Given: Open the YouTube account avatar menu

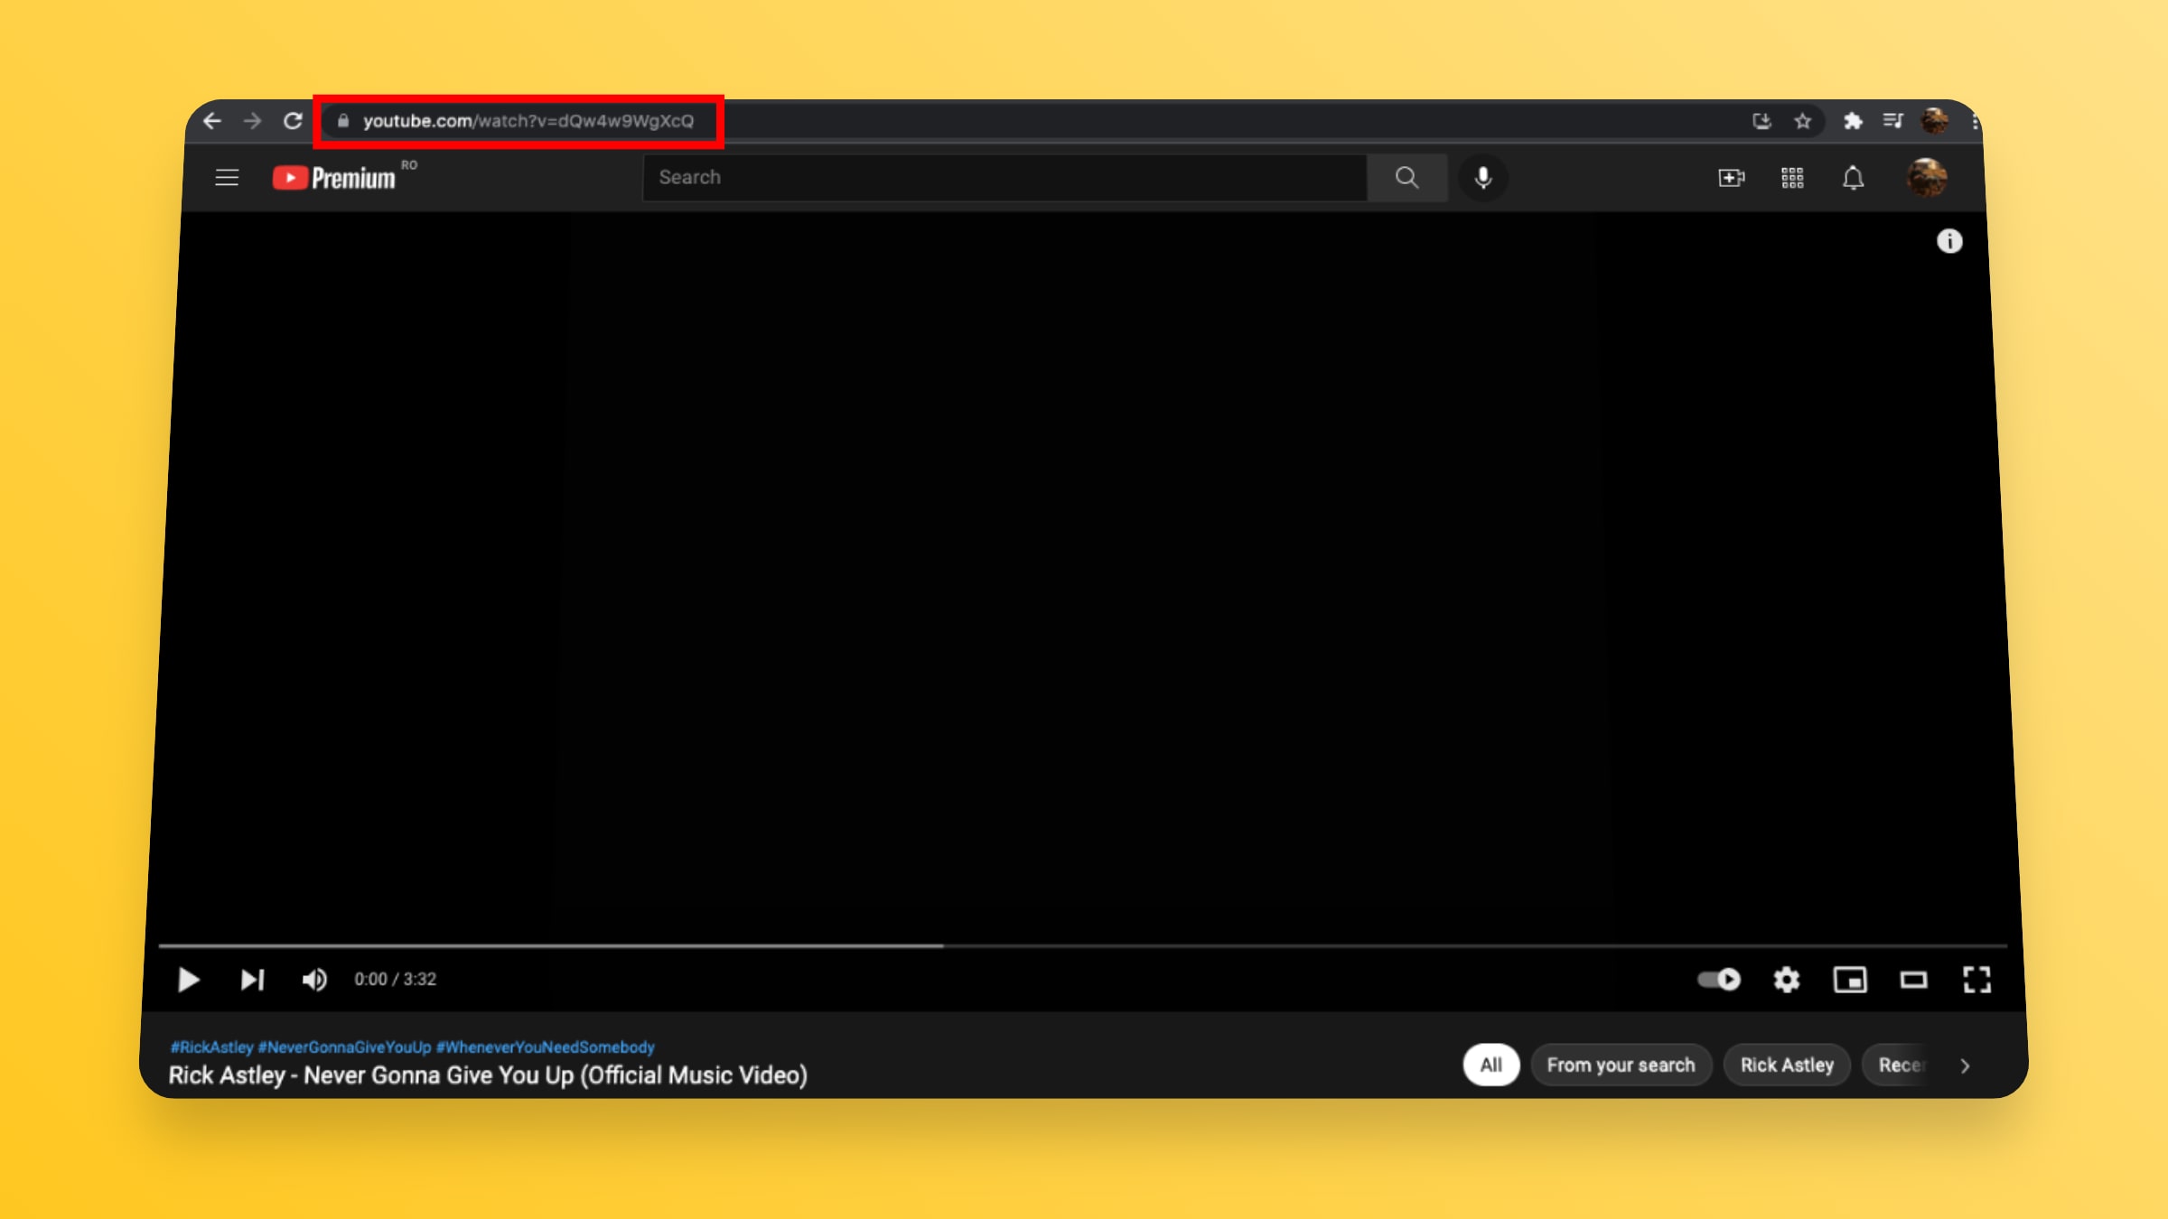Looking at the screenshot, I should point(1926,178).
